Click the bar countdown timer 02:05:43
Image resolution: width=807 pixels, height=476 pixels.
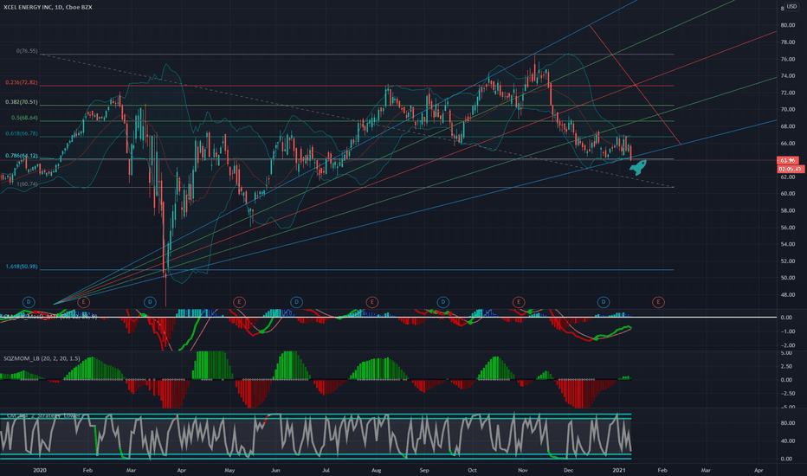pos(790,169)
